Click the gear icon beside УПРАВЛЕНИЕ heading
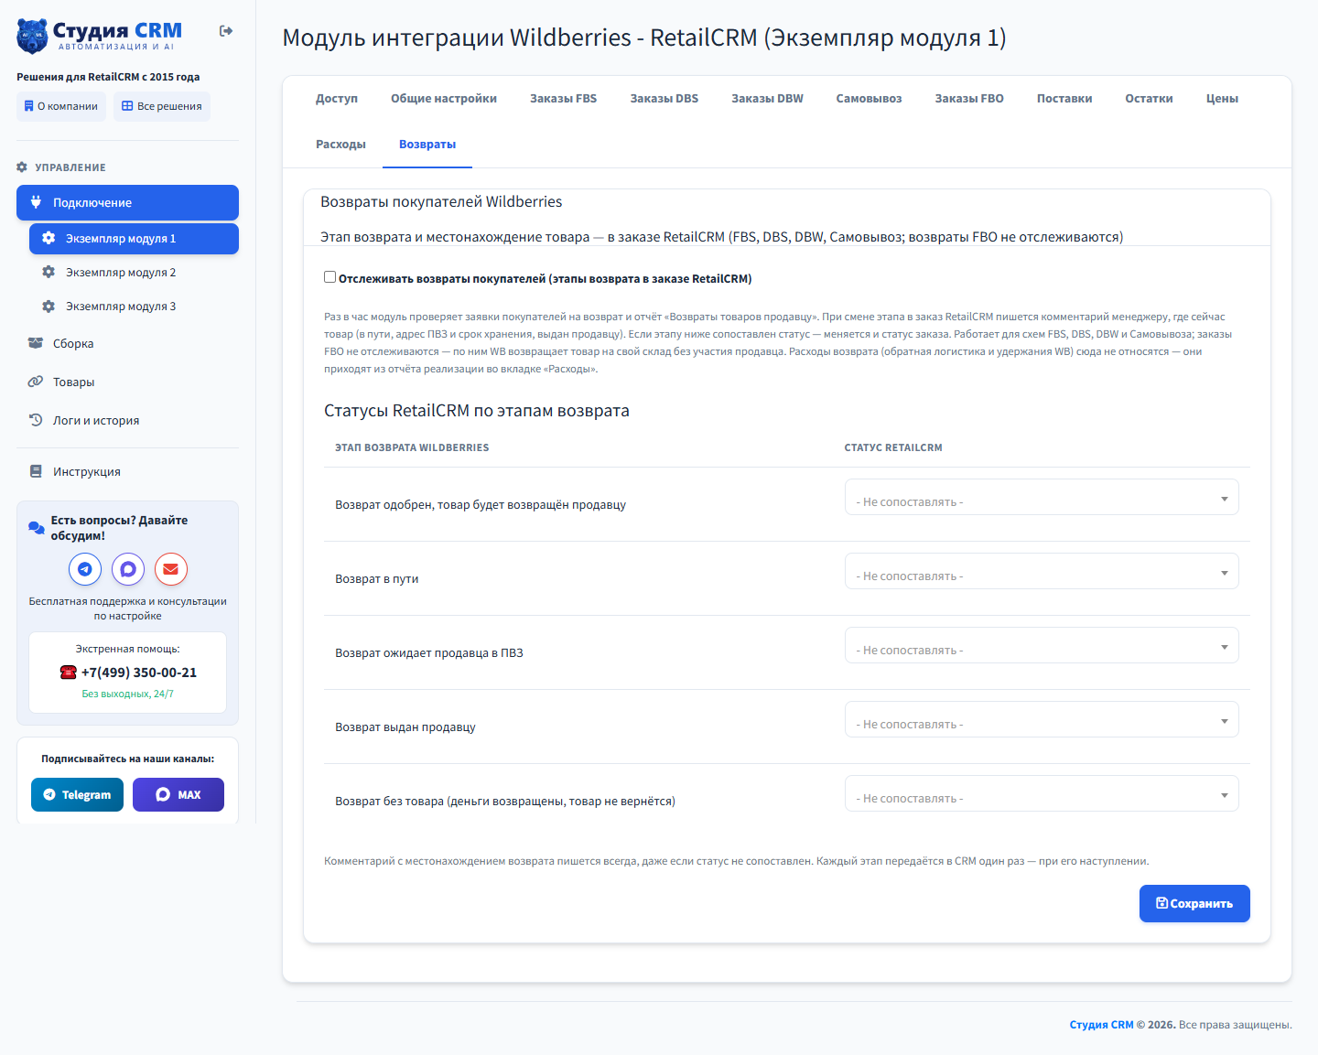This screenshot has height=1055, width=1318. pyautogui.click(x=22, y=167)
